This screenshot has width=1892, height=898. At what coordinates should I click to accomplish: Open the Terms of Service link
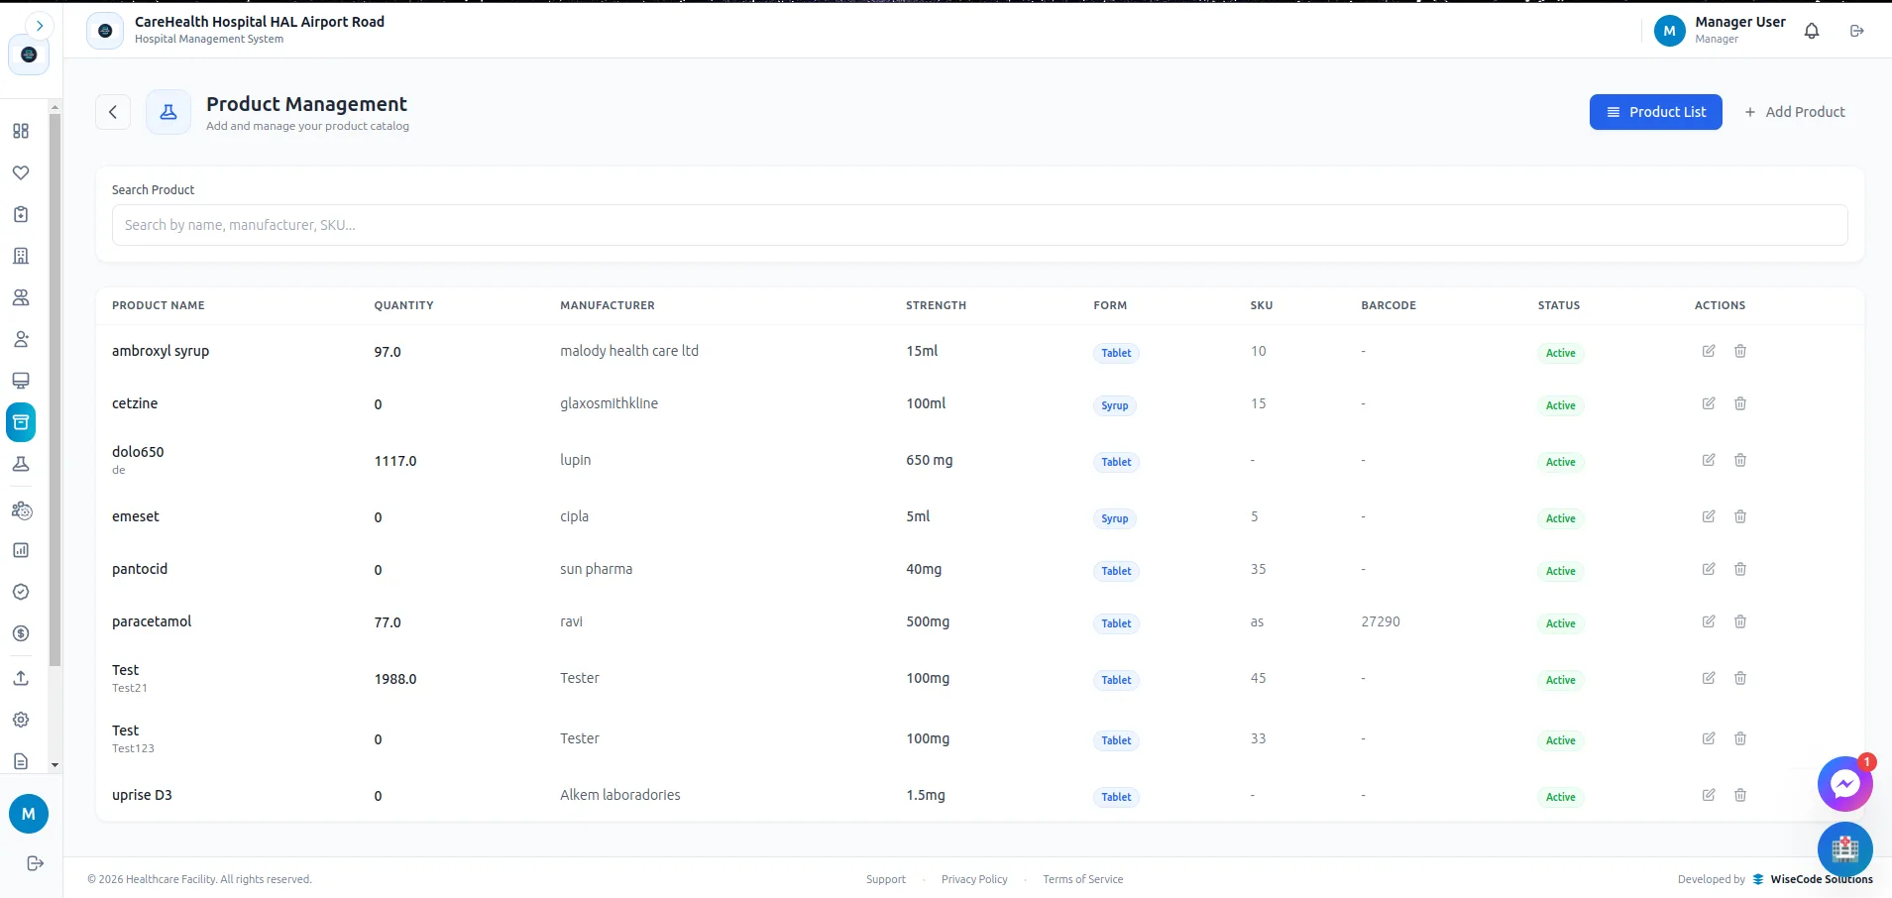coord(1083,879)
